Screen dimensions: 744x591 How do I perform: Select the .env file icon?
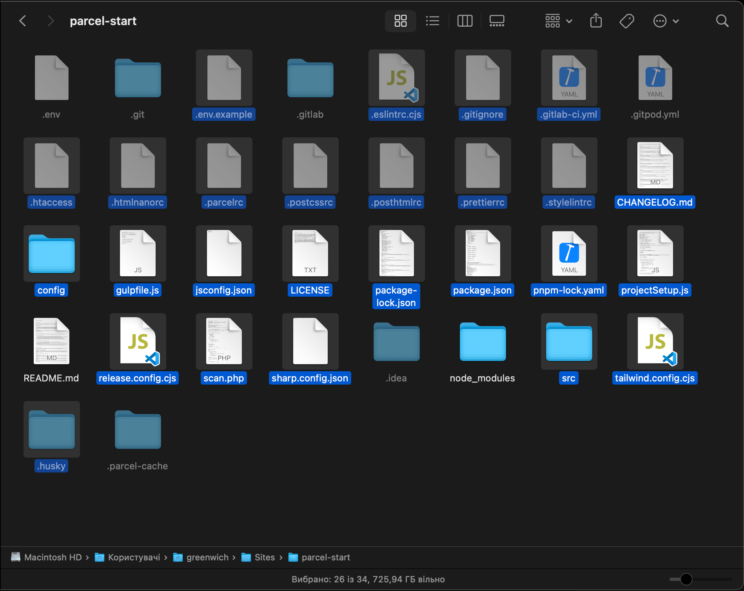52,78
